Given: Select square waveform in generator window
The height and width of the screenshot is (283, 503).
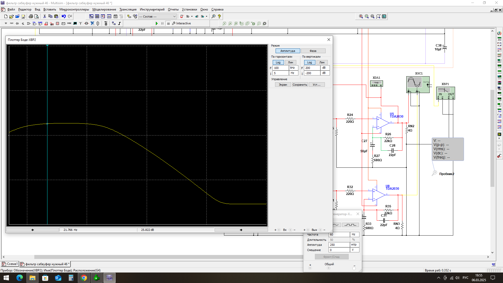Looking at the screenshot, I should (x=350, y=225).
